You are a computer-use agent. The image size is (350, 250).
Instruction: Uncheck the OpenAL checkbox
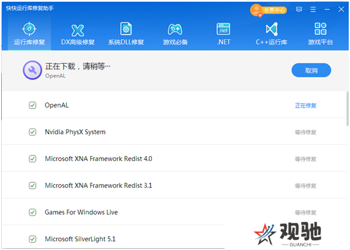pos(33,105)
